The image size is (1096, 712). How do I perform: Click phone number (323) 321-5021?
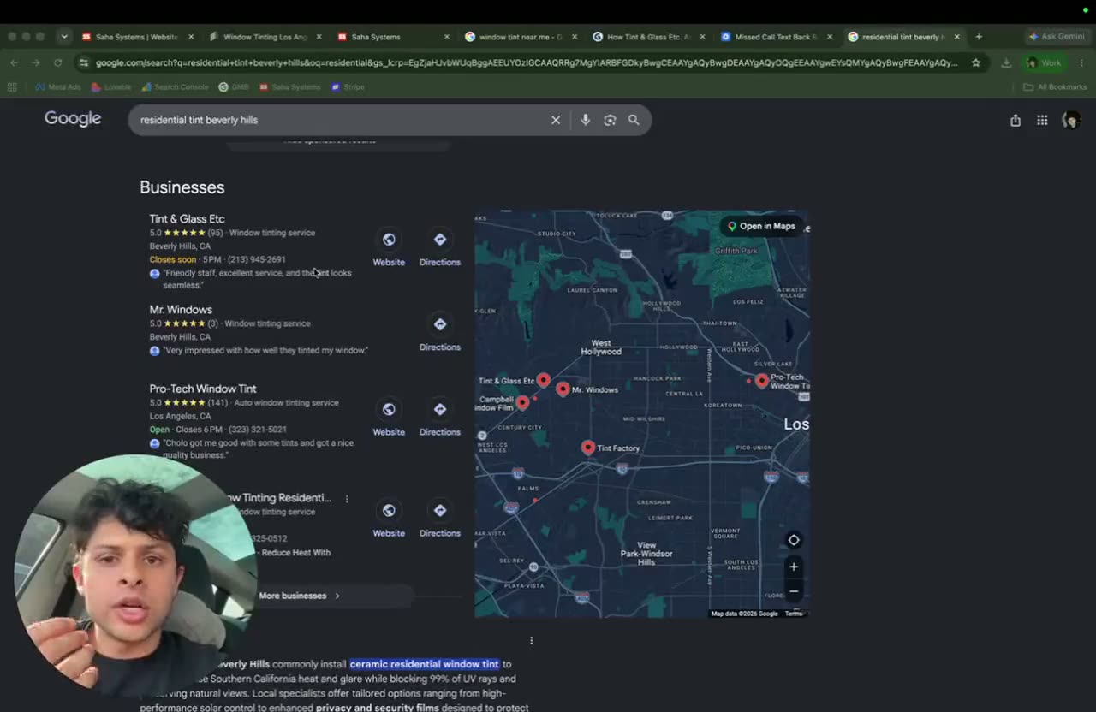pos(258,430)
